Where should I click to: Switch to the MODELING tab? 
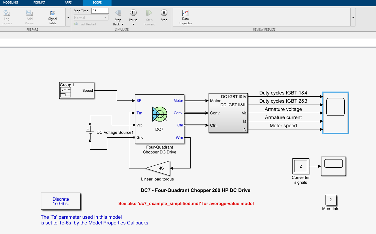(x=10, y=2)
